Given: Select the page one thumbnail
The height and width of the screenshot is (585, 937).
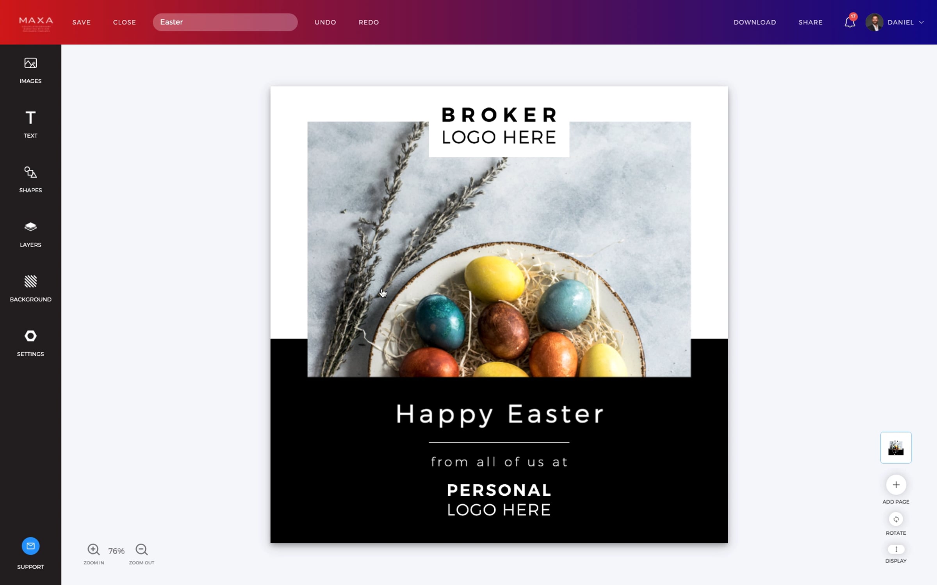Looking at the screenshot, I should coord(896,448).
